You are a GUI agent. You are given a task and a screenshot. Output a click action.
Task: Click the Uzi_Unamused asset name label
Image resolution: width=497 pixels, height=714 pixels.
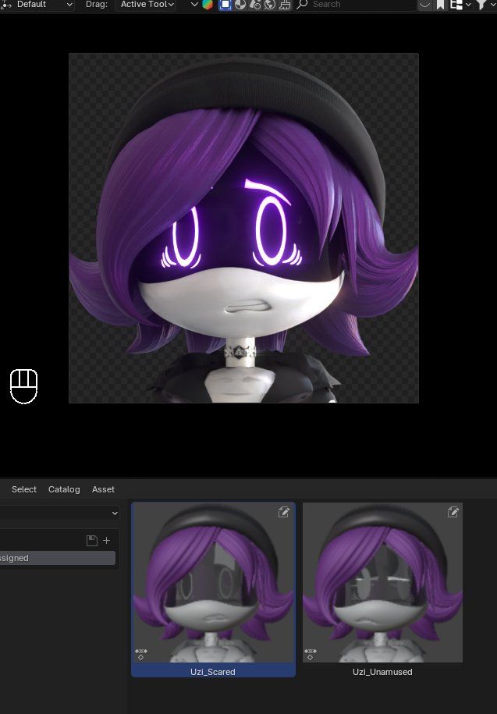click(382, 672)
